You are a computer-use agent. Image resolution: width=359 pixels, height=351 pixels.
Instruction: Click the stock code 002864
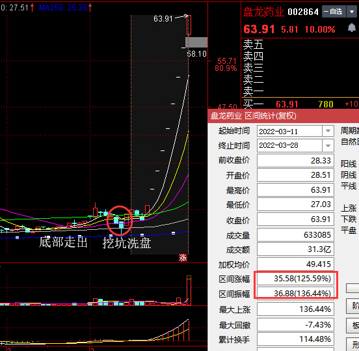coord(303,12)
